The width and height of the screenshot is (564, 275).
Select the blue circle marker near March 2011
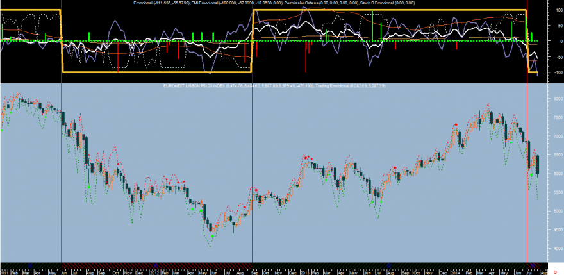(30, 265)
